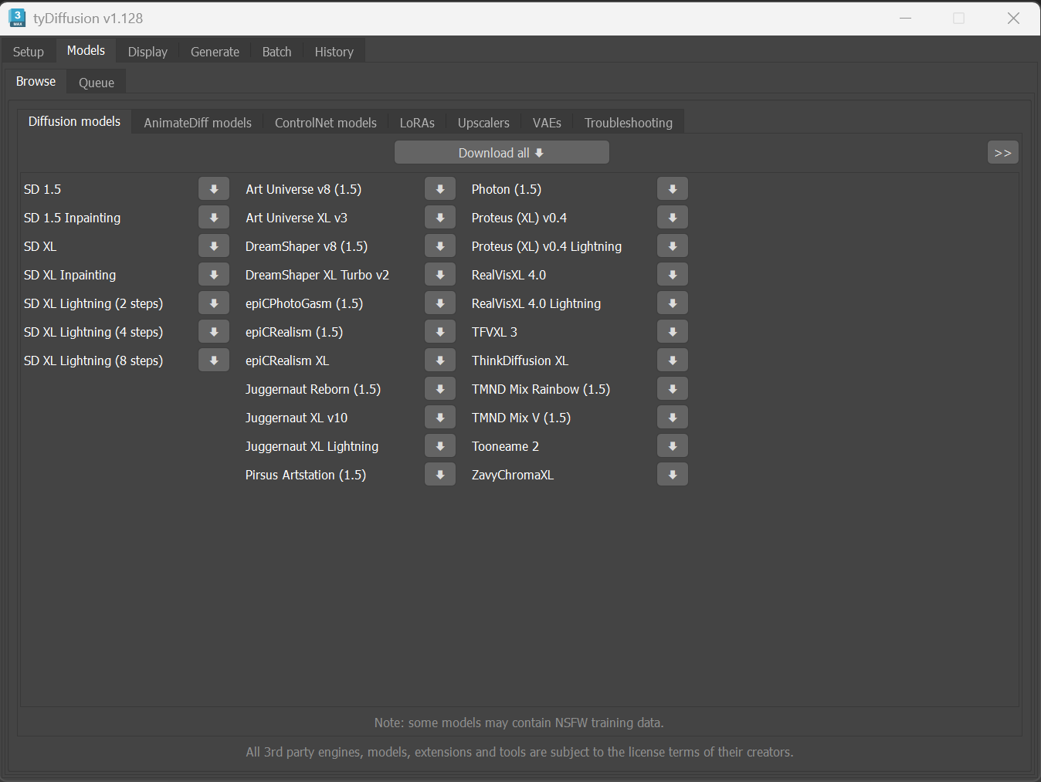
Task: Open the Upscalers tab
Action: tap(483, 123)
